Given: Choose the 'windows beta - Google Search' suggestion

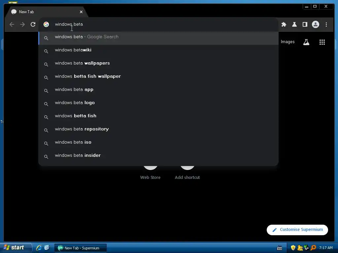Looking at the screenshot, I should (158, 38).
